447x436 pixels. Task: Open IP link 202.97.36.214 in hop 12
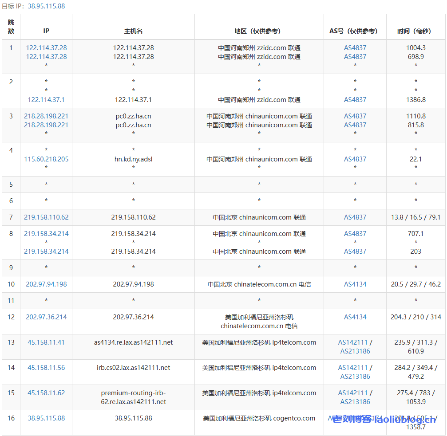point(46,317)
